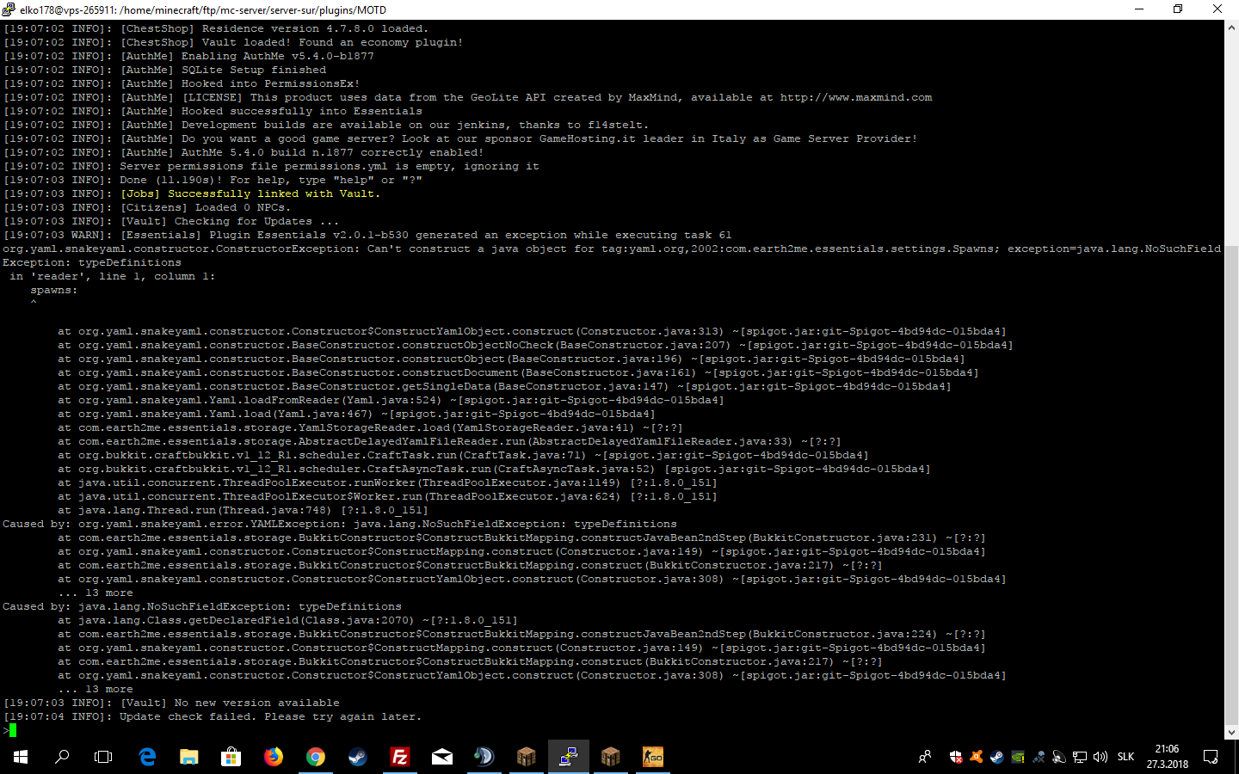The height and width of the screenshot is (774, 1239).
Task: Open Avast antivirus tray icon
Action: pyautogui.click(x=977, y=757)
